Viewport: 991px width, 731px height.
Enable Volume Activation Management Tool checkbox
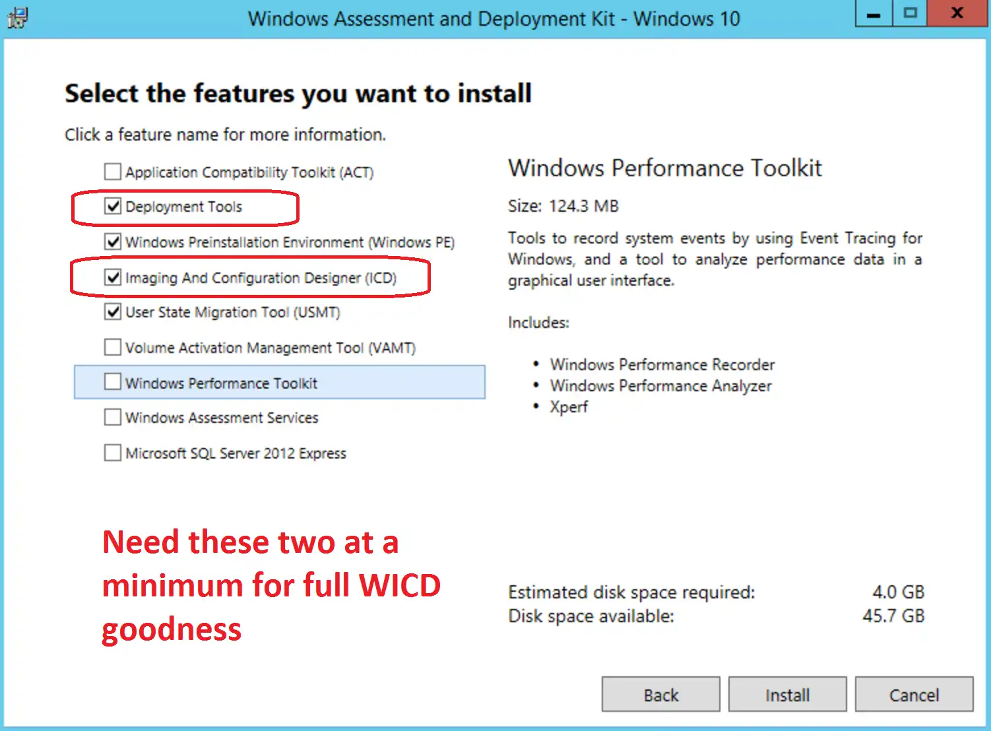113,347
